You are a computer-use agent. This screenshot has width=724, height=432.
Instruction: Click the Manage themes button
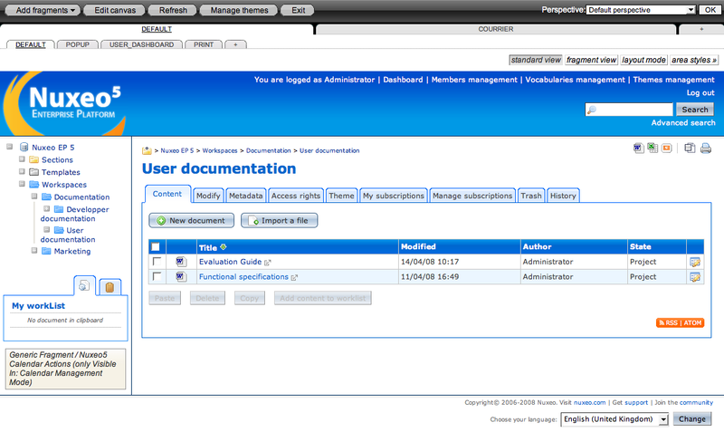(239, 10)
